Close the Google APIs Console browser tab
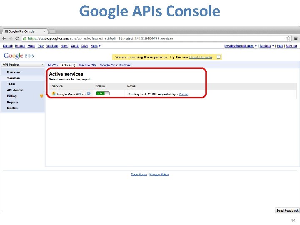The image size is (300, 225). pos(45,31)
